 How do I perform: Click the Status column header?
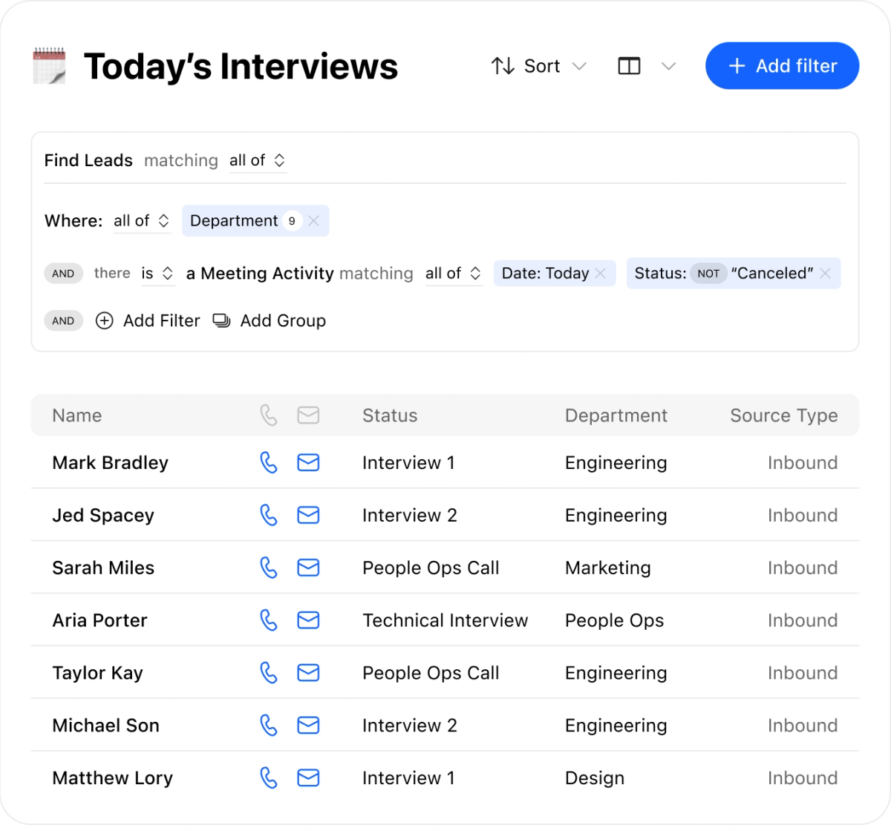click(x=390, y=415)
